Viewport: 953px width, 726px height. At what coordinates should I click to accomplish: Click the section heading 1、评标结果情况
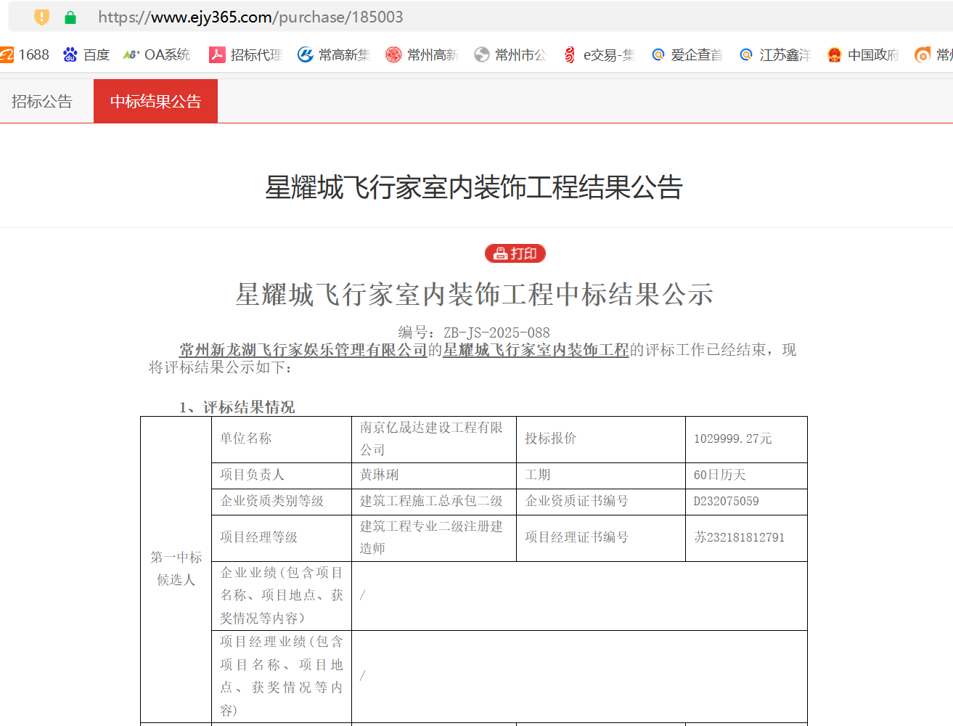click(x=237, y=407)
